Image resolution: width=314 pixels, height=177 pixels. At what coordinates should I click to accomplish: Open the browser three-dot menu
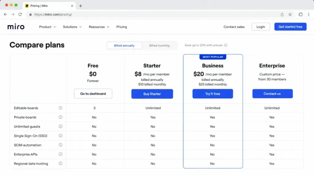(308, 14)
